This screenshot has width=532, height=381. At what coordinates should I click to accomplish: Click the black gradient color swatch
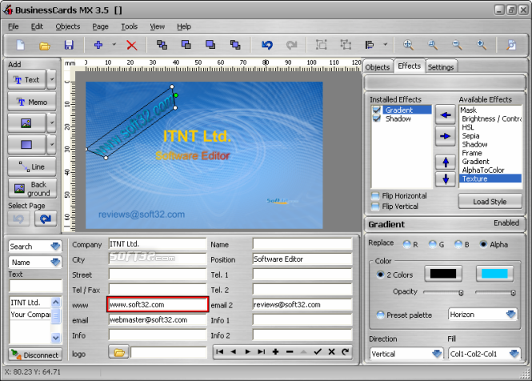click(443, 274)
